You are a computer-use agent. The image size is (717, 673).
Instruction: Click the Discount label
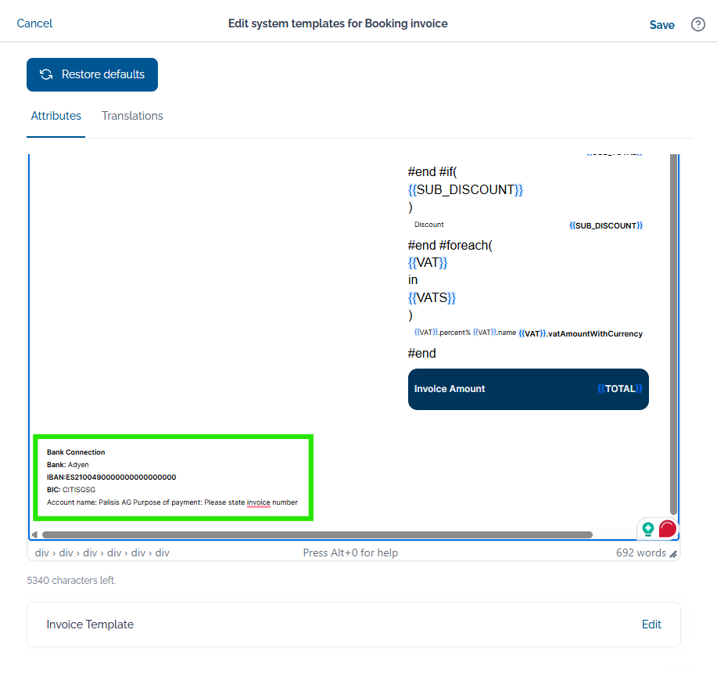[x=429, y=225]
